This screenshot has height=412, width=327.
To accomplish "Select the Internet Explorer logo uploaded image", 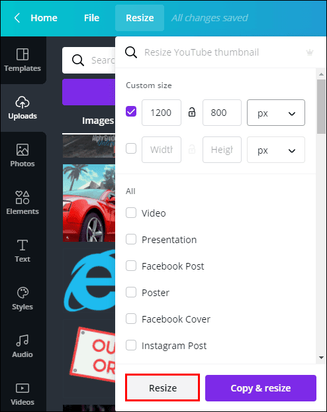I will [x=89, y=281].
